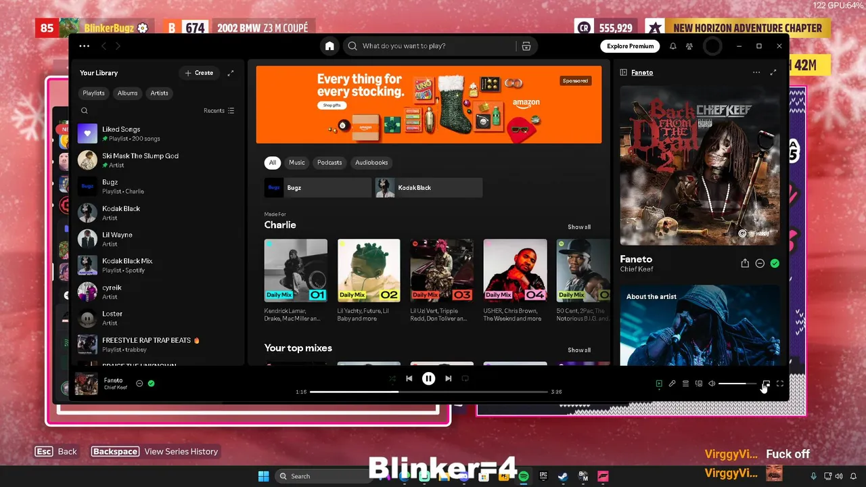Open the three-dot menu at top left
This screenshot has width=866, height=487.
coord(84,46)
